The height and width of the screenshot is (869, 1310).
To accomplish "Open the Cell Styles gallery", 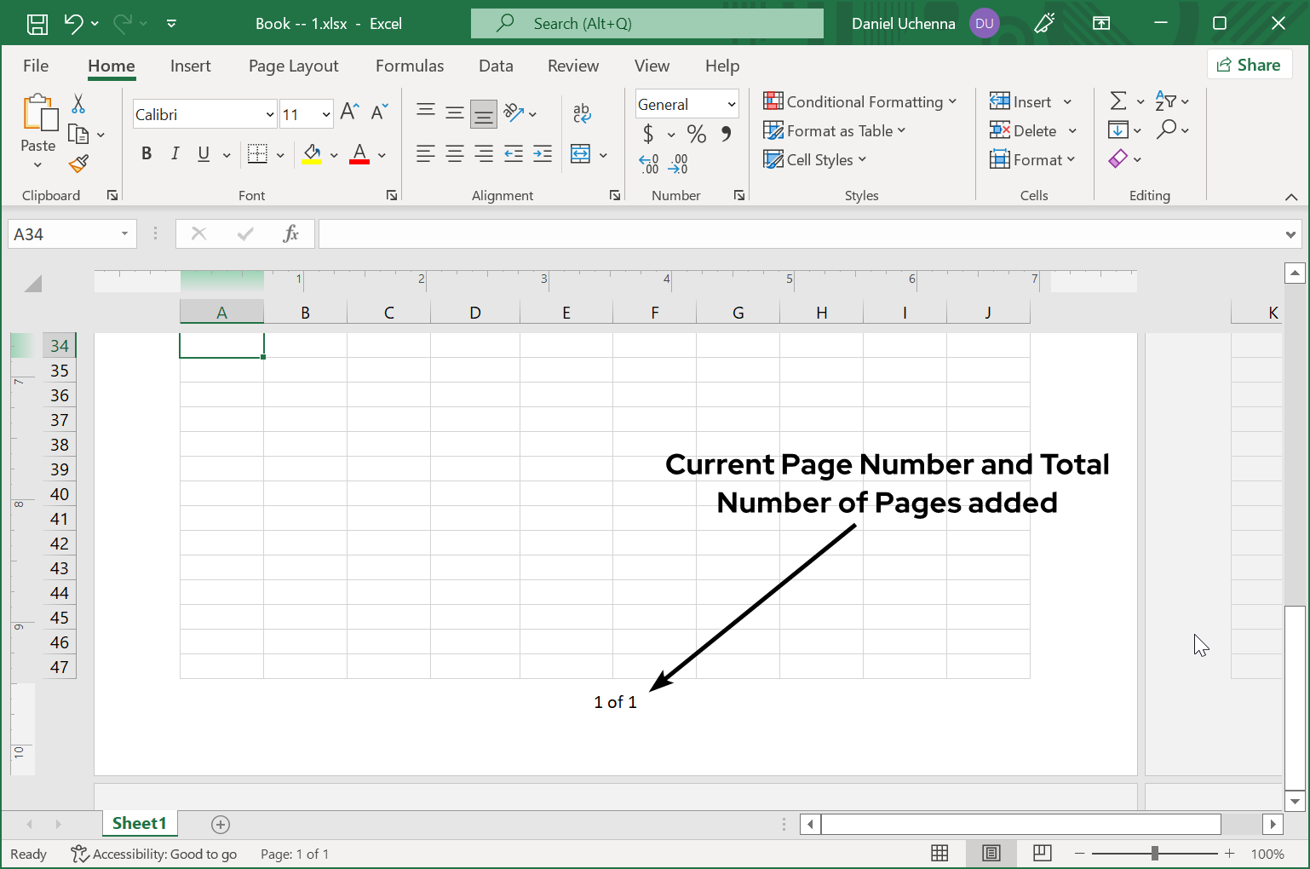I will click(x=814, y=159).
